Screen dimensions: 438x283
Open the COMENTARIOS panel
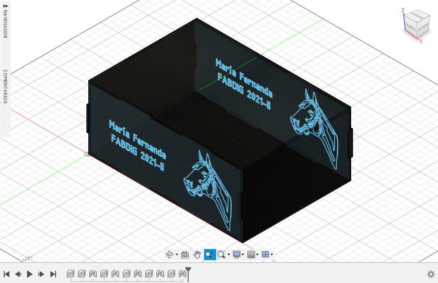point(5,87)
